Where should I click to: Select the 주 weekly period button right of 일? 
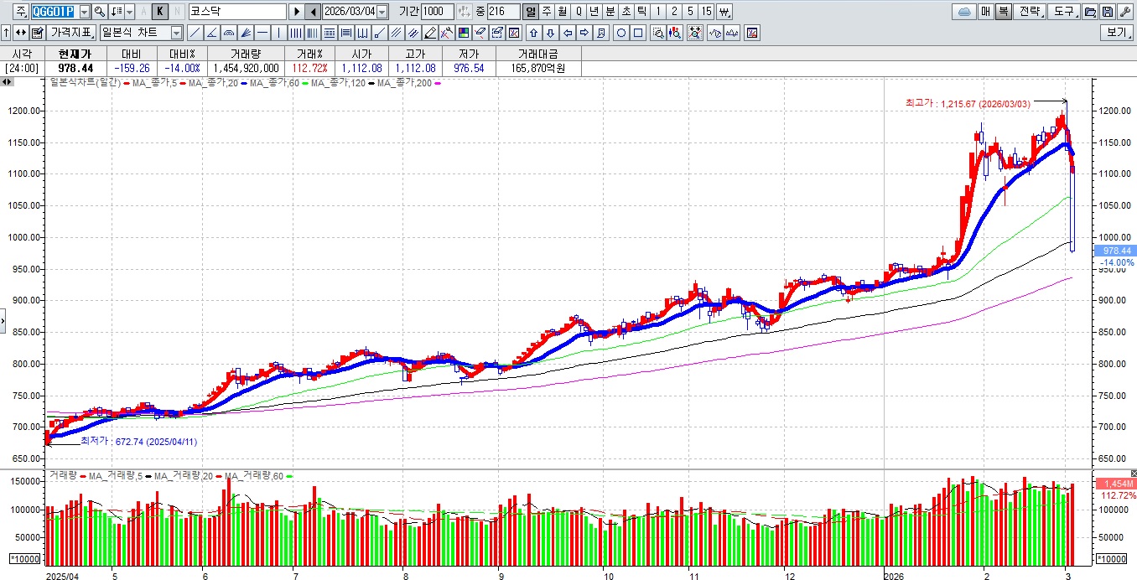(545, 12)
